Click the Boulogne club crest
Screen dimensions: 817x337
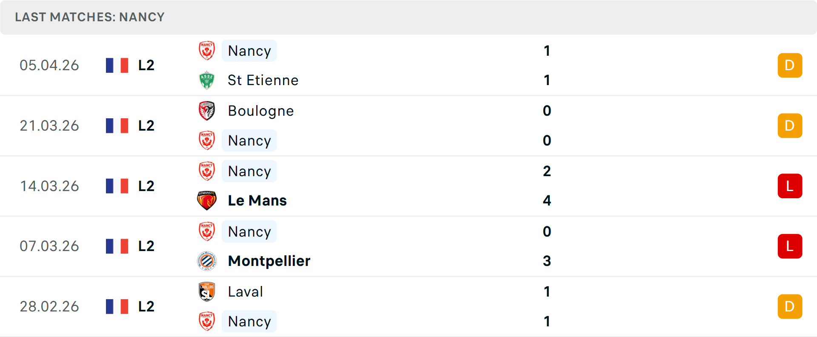pyautogui.click(x=207, y=111)
